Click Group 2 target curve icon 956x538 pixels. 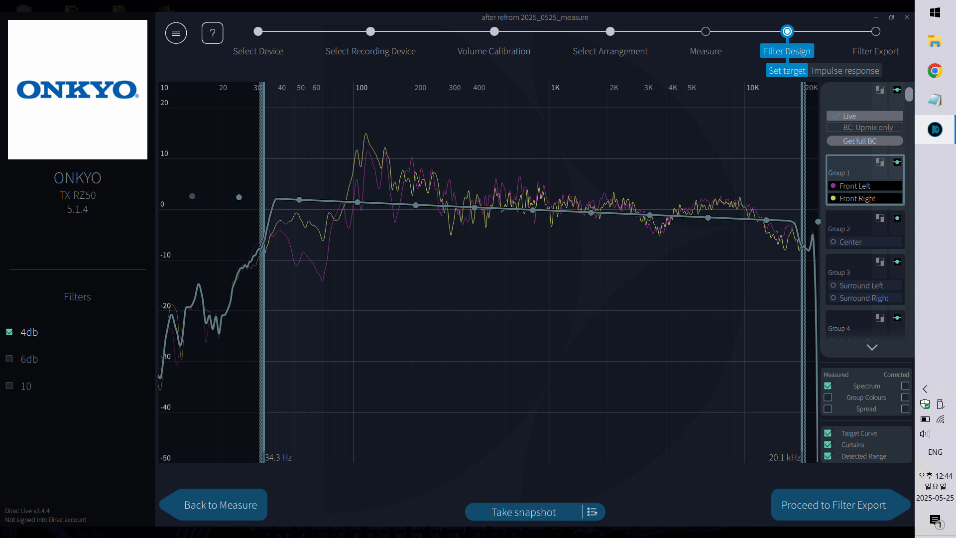[x=897, y=218]
